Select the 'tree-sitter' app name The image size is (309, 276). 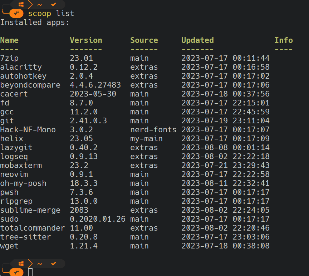click(25, 237)
